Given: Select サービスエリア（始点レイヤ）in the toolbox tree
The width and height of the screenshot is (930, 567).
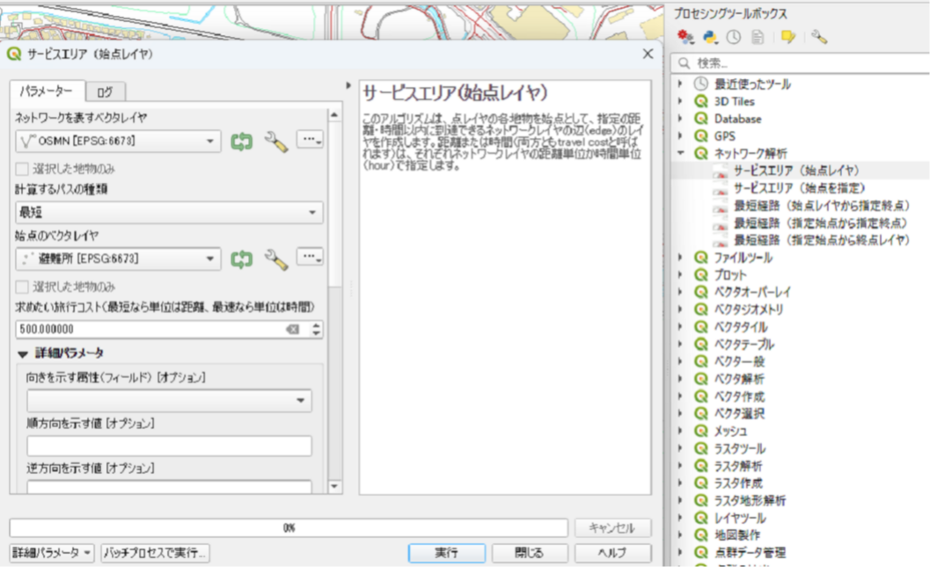Looking at the screenshot, I should (796, 171).
